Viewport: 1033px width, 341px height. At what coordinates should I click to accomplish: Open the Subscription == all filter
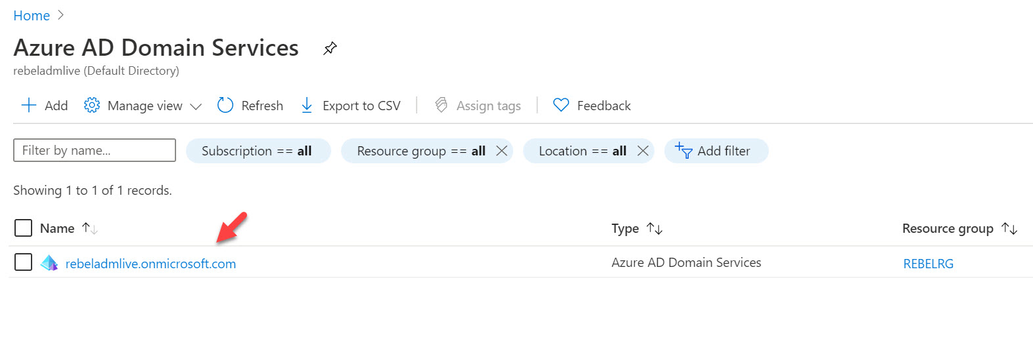[257, 151]
